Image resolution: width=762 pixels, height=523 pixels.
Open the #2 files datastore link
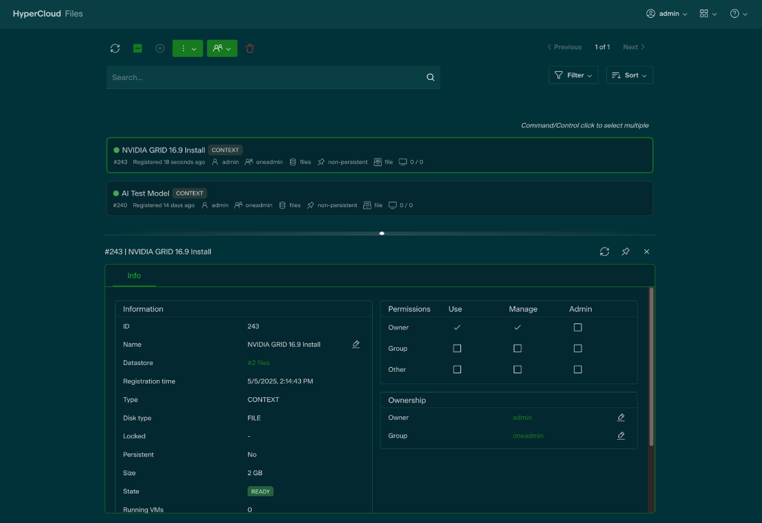click(x=259, y=363)
